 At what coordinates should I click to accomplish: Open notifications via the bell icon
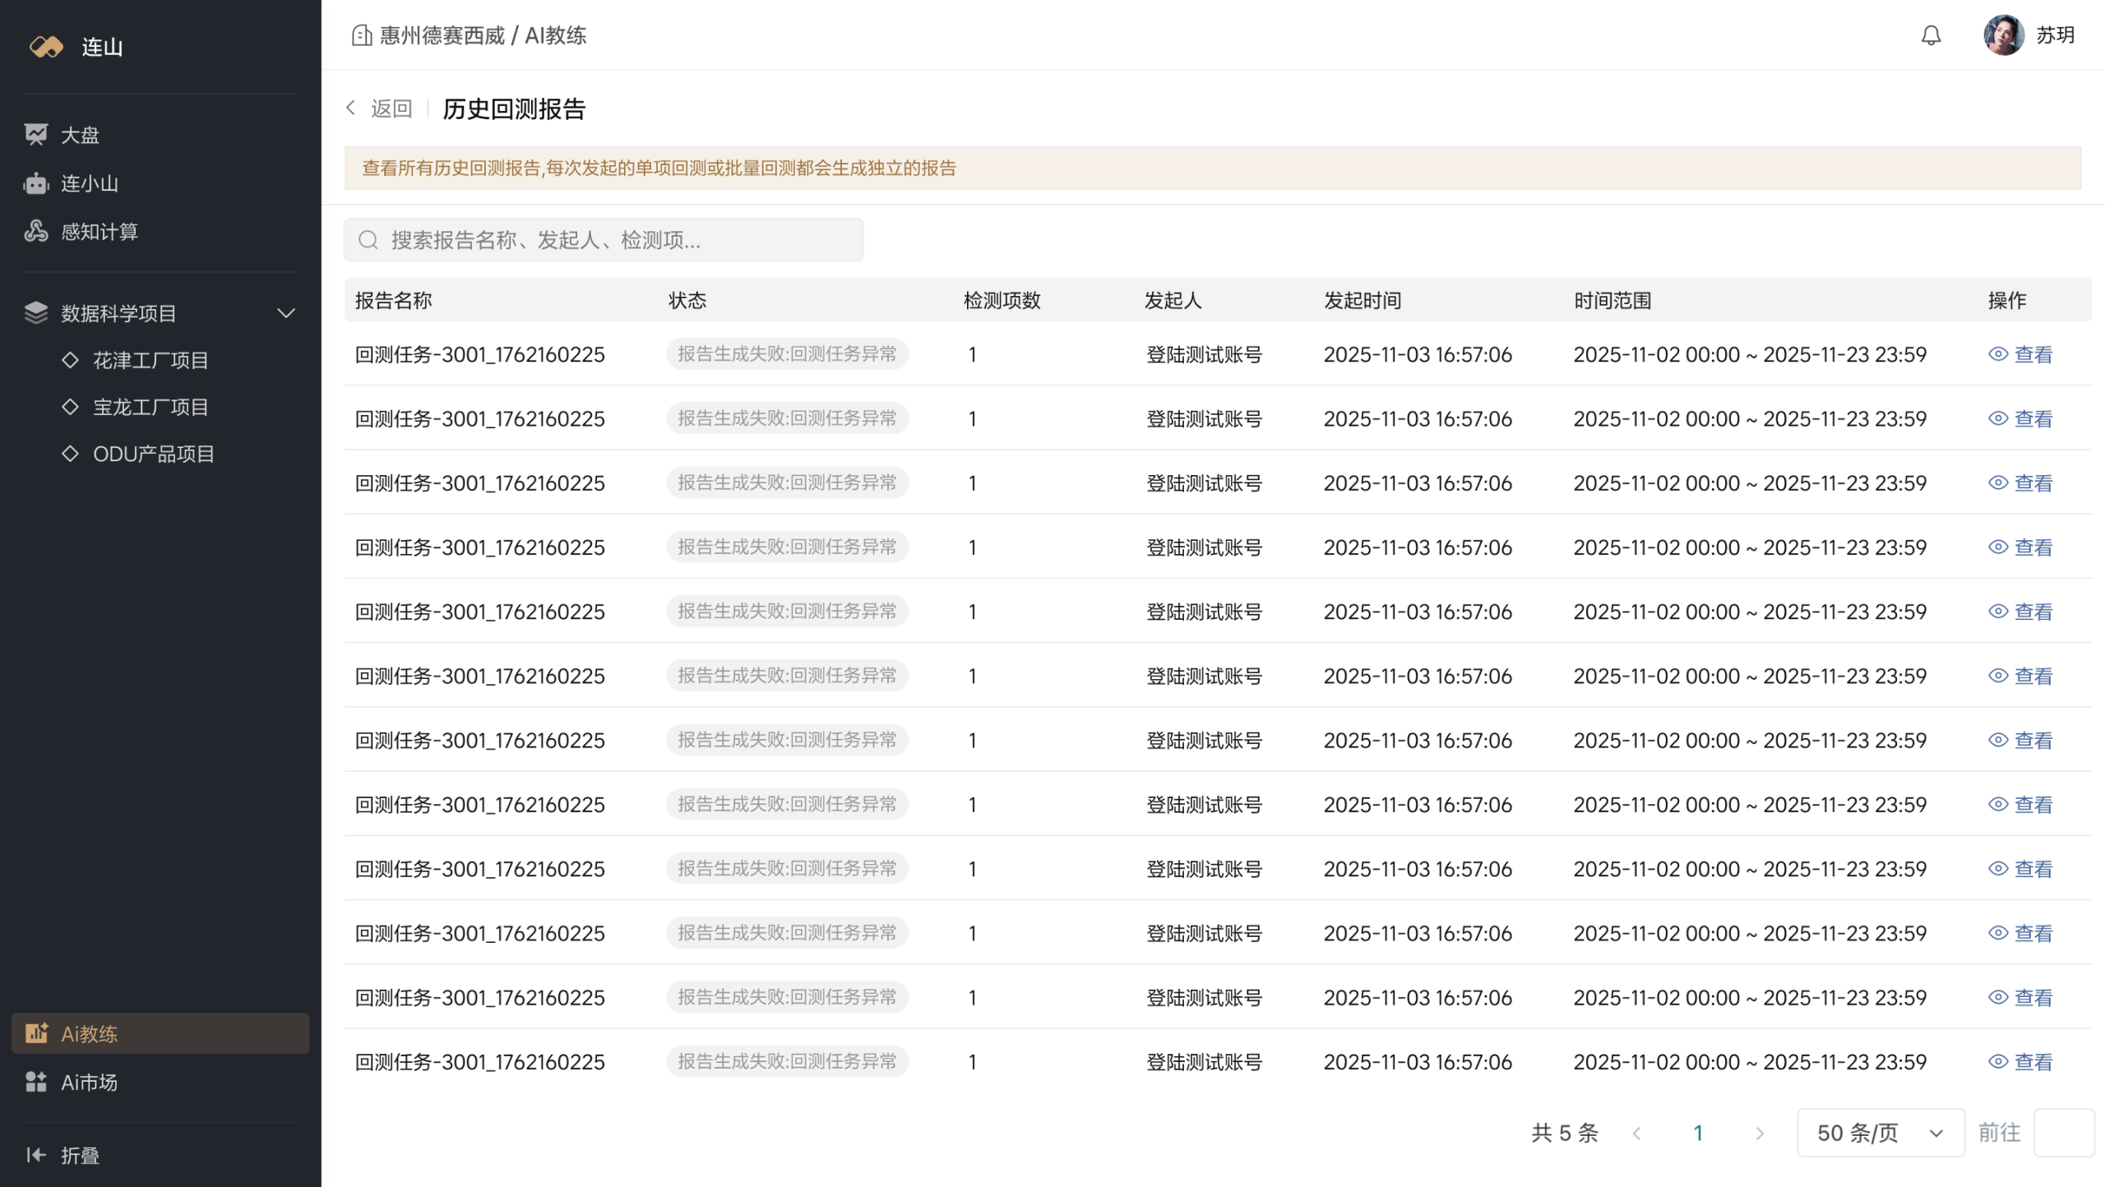[x=1931, y=35]
